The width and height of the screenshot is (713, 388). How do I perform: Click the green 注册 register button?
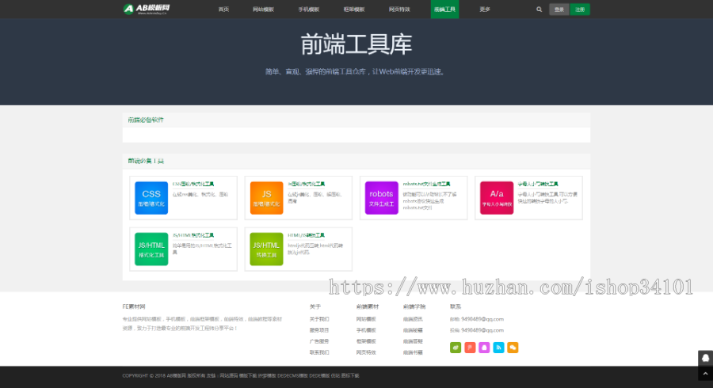tap(580, 10)
